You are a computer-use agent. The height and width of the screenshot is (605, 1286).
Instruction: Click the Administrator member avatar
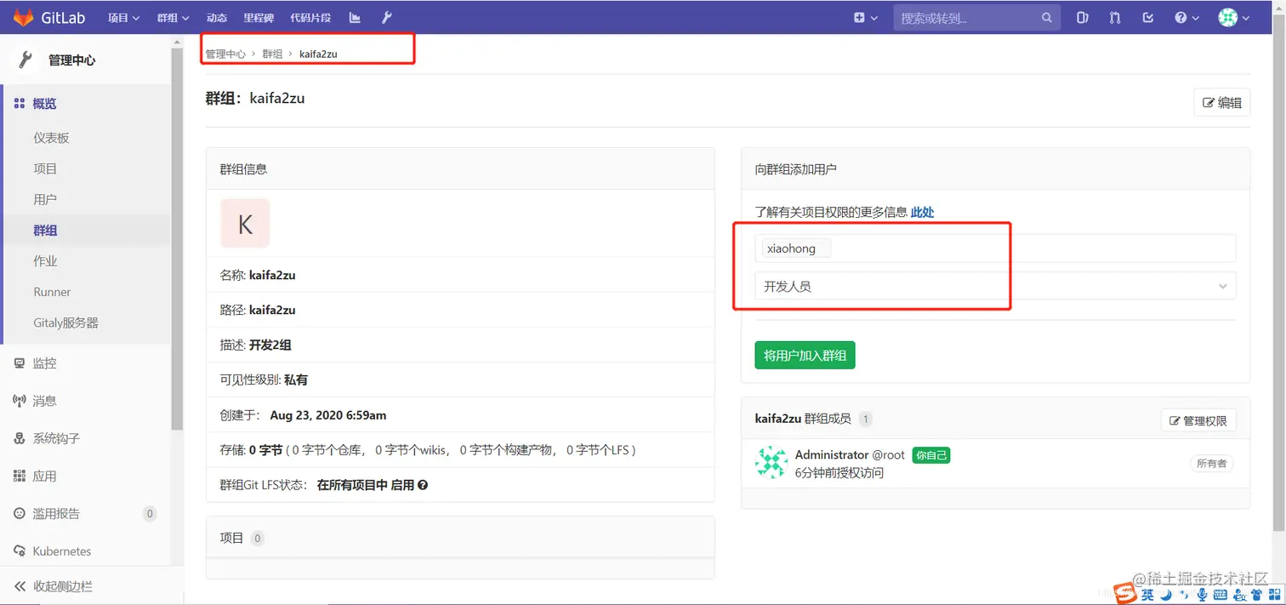click(x=771, y=462)
